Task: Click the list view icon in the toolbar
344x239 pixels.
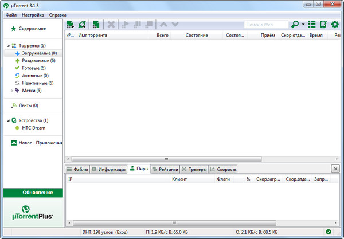Action: pyautogui.click(x=312, y=25)
